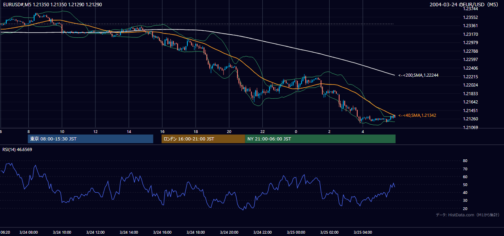Click hour label 14 under price chart

coord(129,131)
